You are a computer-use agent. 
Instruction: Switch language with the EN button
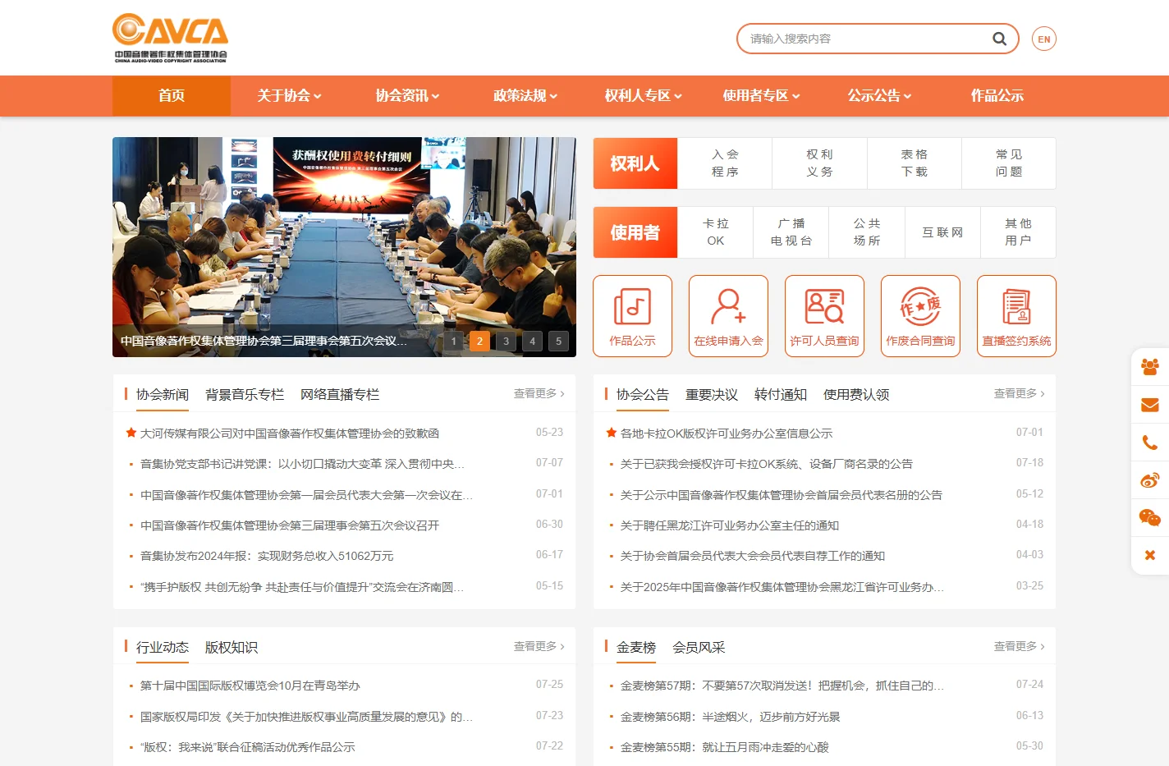(x=1044, y=39)
